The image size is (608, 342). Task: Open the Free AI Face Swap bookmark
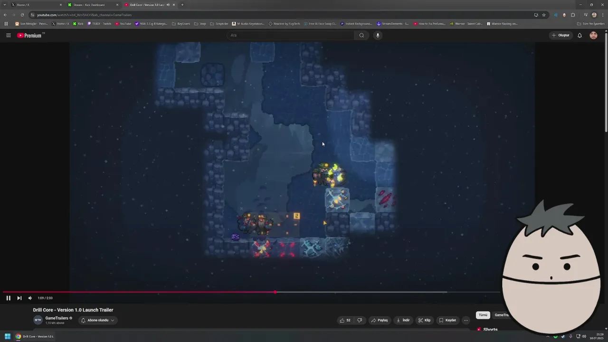point(320,23)
